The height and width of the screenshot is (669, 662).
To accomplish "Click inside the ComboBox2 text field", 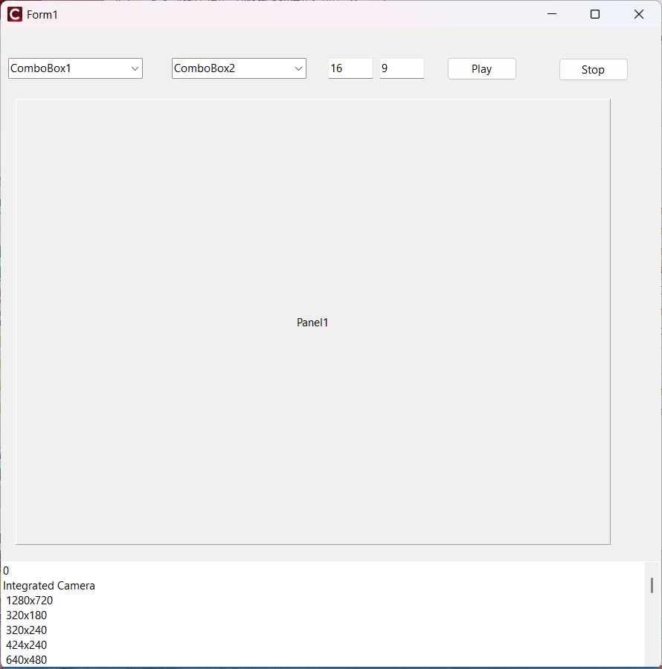I will 232,68.
